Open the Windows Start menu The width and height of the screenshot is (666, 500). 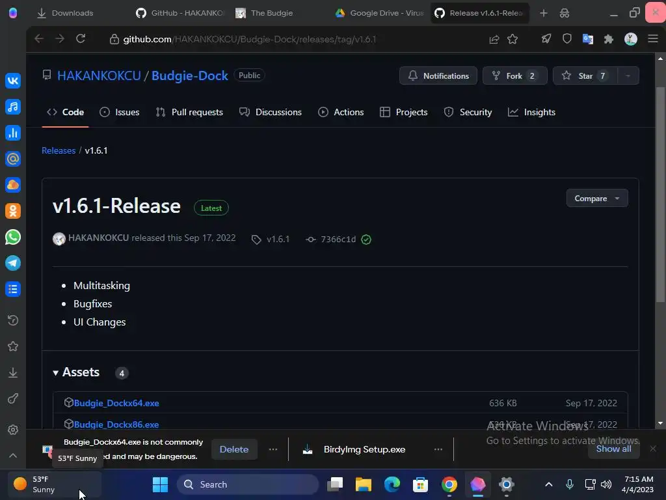pos(160,484)
